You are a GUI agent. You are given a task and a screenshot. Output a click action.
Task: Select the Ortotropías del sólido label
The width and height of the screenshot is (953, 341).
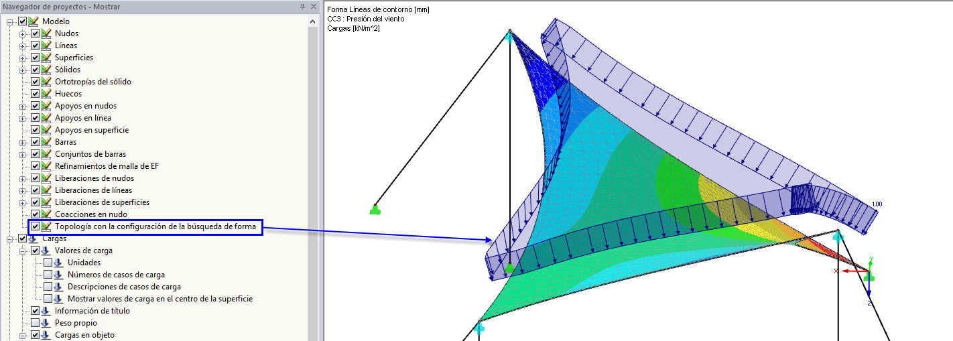pos(93,82)
